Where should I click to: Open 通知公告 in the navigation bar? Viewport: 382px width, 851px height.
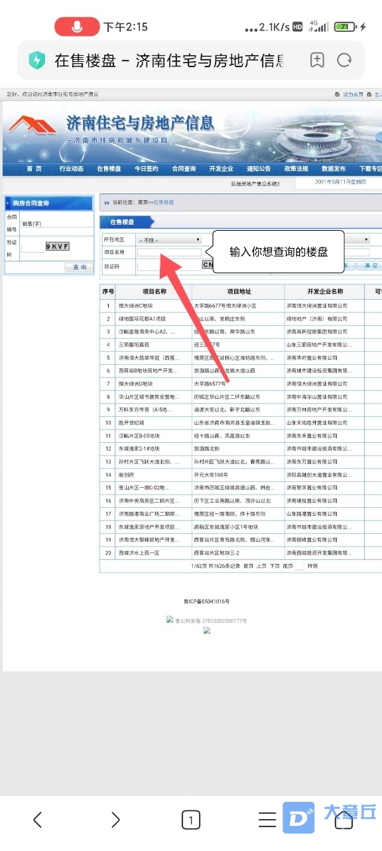click(259, 169)
